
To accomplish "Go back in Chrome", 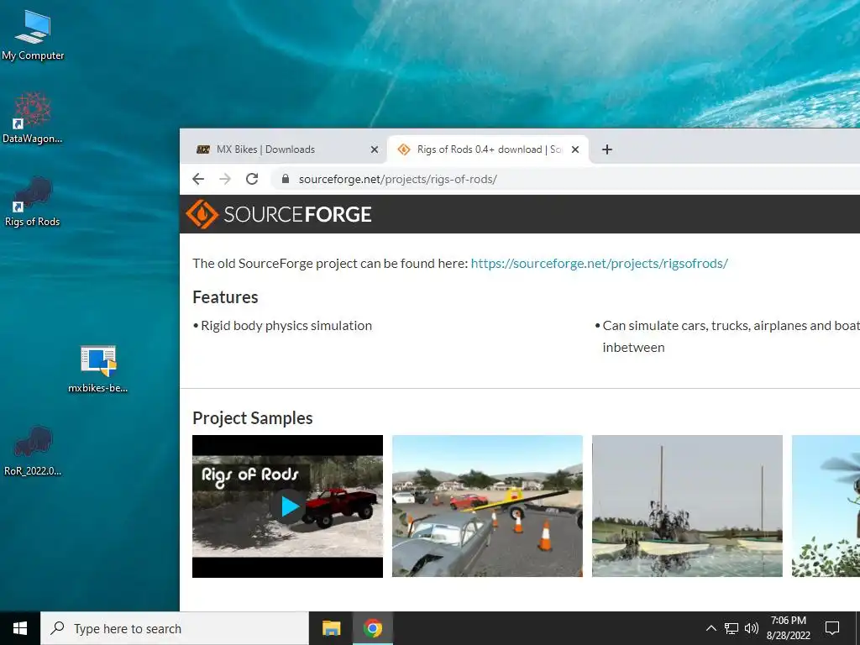I will point(198,179).
